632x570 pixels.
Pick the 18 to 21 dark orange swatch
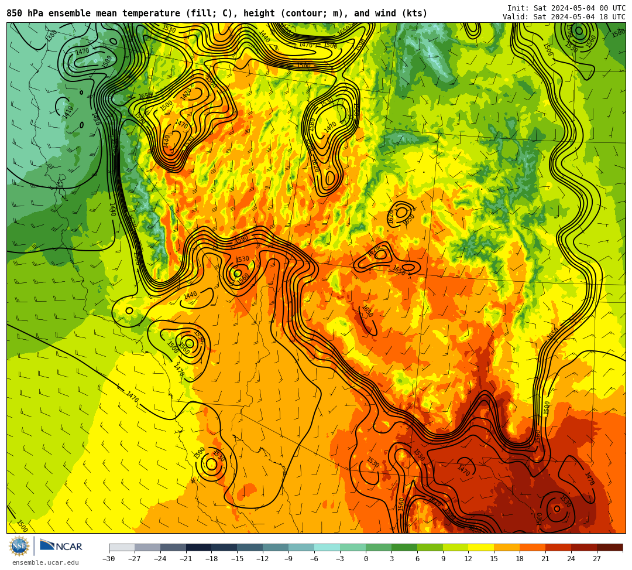click(533, 547)
